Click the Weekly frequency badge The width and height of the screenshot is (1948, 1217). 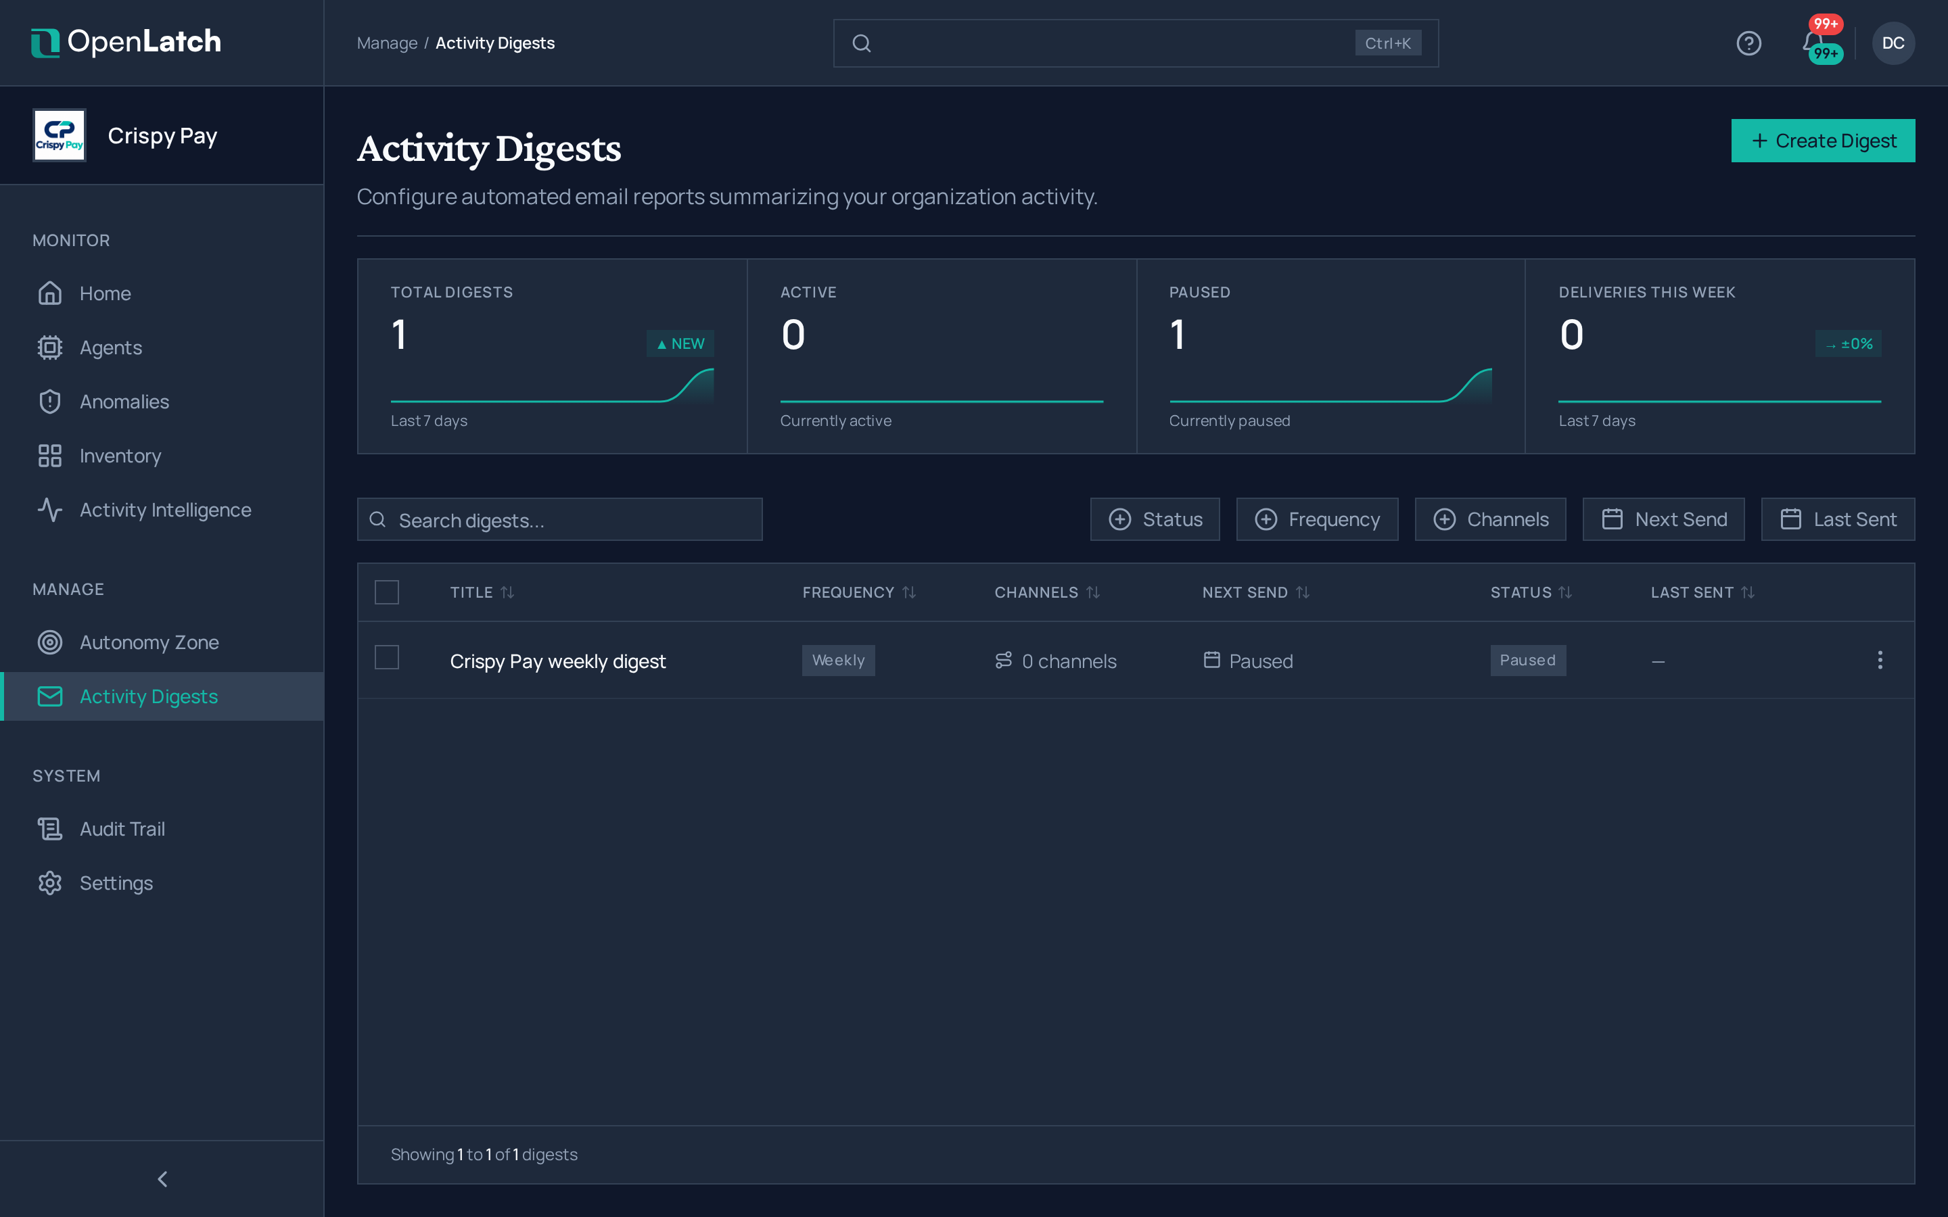tap(838, 660)
